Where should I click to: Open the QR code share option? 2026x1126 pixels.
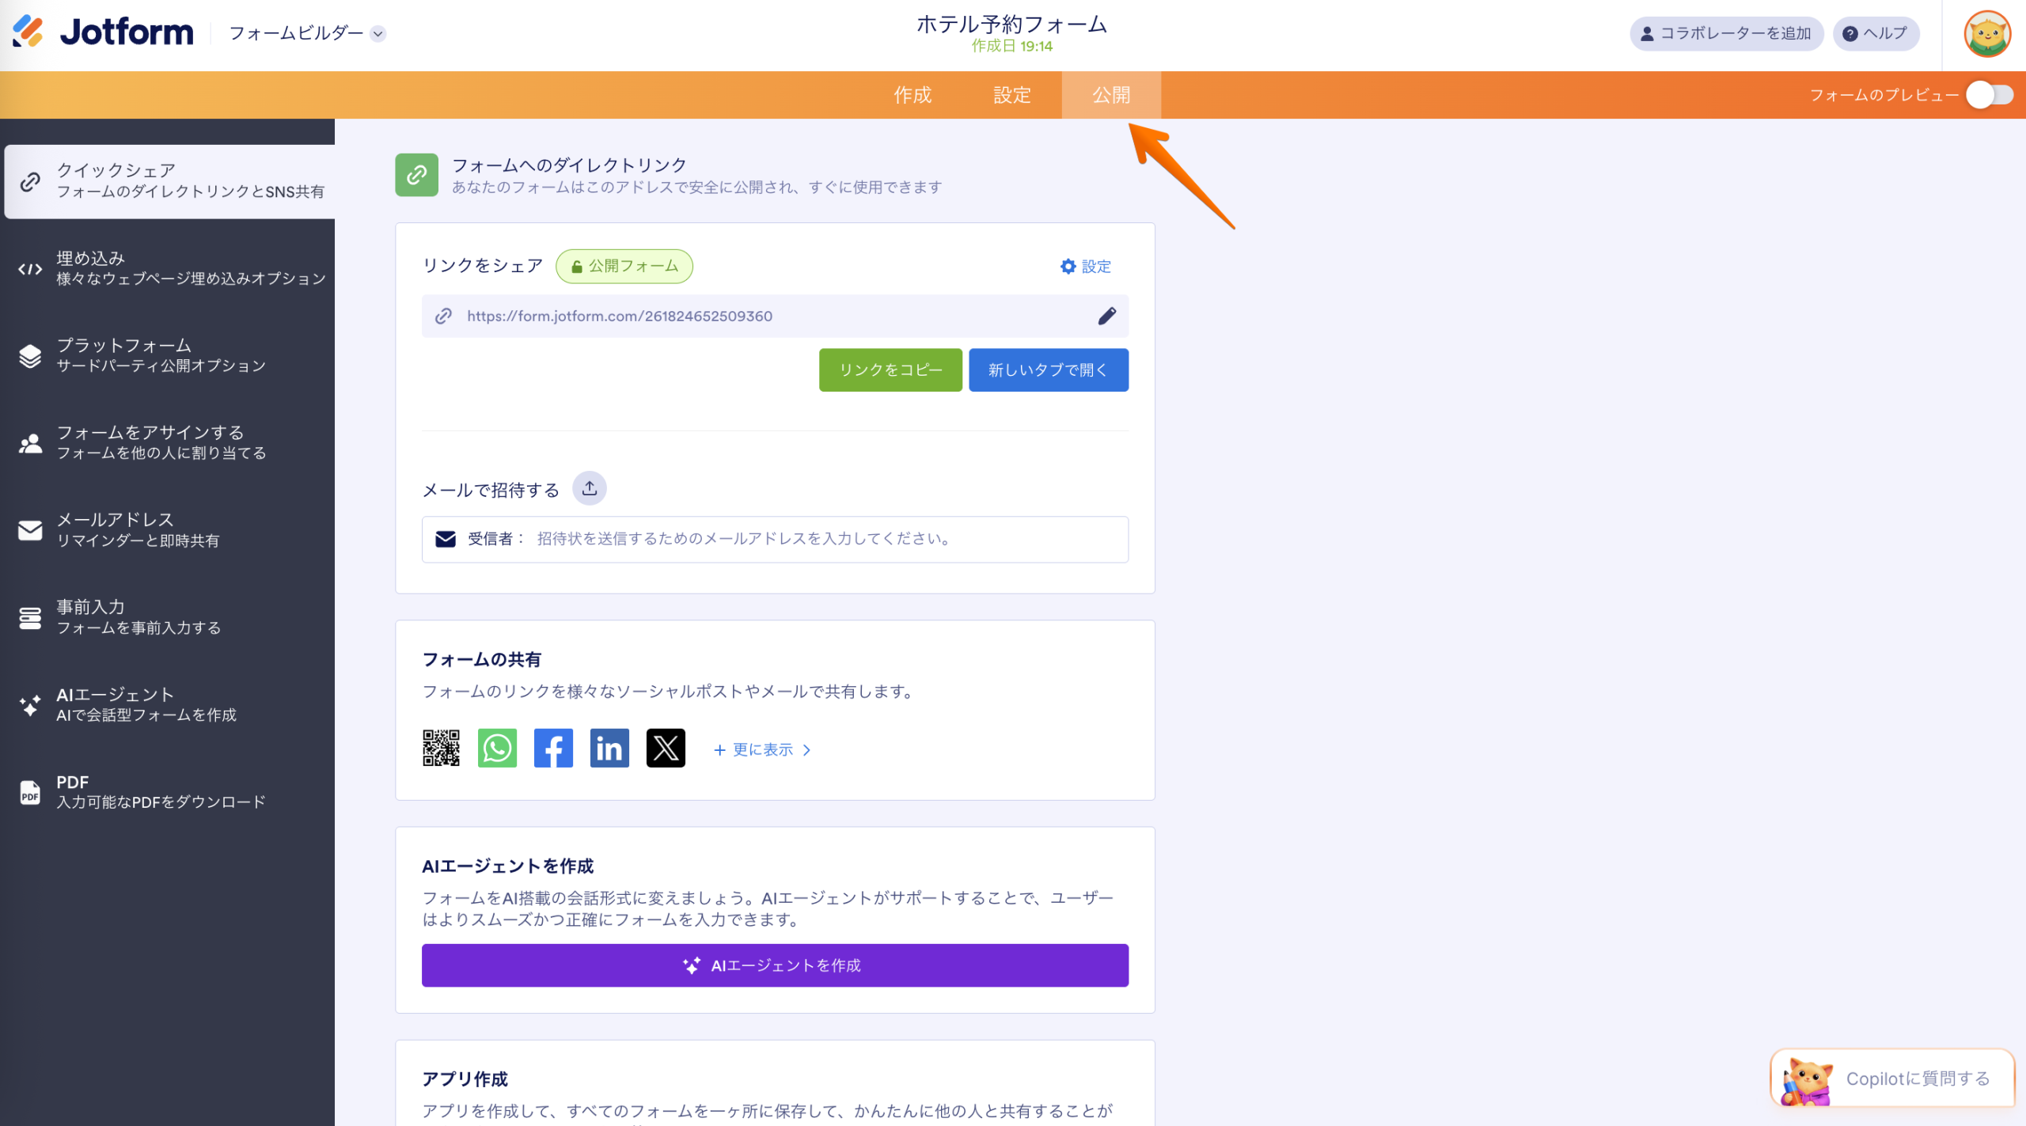coord(441,748)
